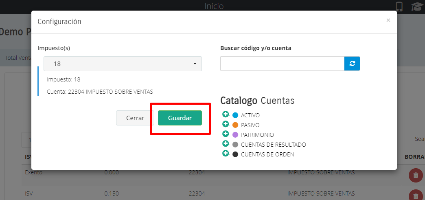Viewport: 425px width, 200px height.
Task: Expand the CUENTAS DE RESULTADO node
Action: (225, 143)
